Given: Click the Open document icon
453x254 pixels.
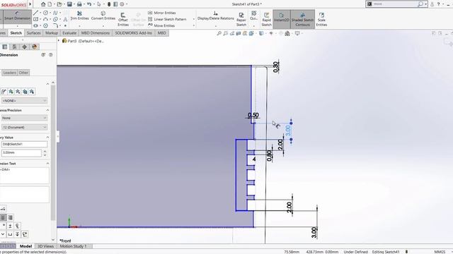Looking at the screenshot, I should (59, 4).
